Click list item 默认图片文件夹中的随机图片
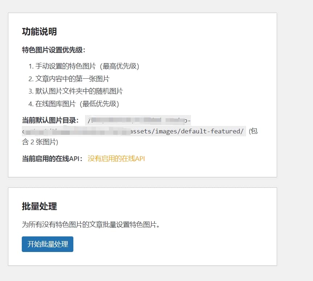Image resolution: width=313 pixels, height=281 pixels. coord(79,91)
